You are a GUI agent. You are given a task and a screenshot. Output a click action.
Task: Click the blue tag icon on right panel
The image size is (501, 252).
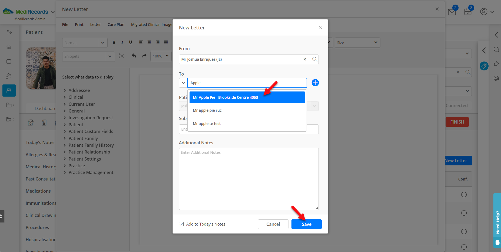coord(484,66)
